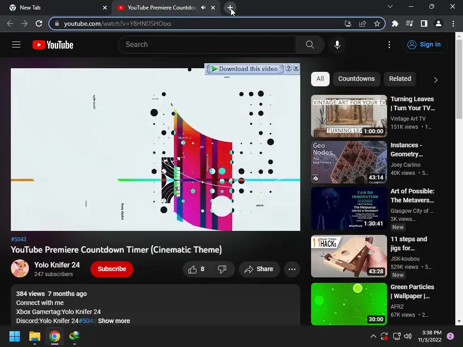The image size is (463, 347).
Task: Open Chrome from the taskbar
Action: (55, 336)
